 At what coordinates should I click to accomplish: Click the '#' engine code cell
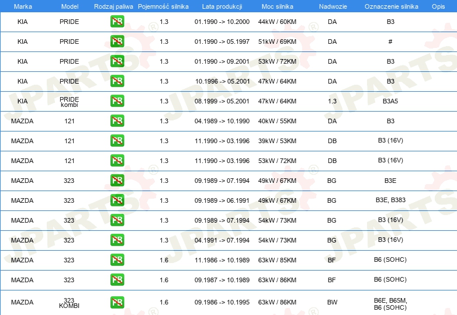pos(390,41)
